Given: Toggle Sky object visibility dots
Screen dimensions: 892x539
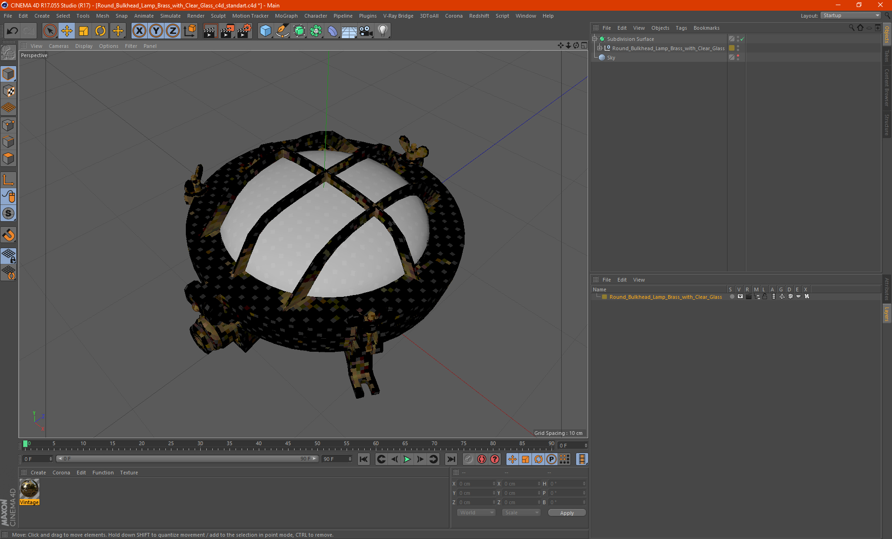Looking at the screenshot, I should tap(738, 58).
